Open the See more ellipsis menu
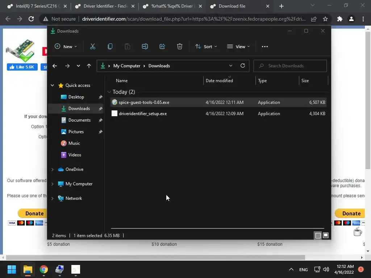371x278 pixels. [265, 47]
